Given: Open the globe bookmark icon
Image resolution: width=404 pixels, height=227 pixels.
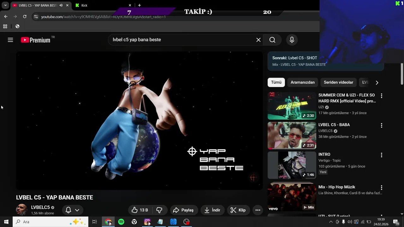Looking at the screenshot, I should pos(17,26).
